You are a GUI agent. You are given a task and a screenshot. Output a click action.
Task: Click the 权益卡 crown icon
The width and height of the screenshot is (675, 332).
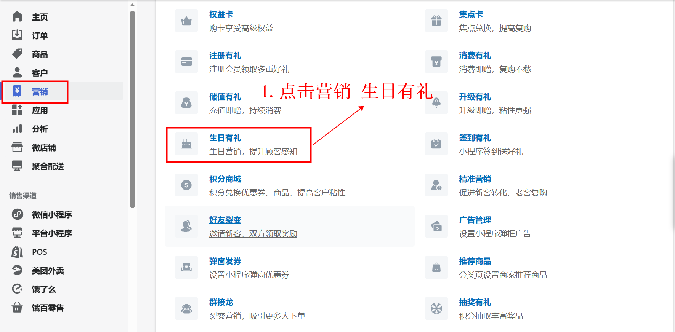click(x=186, y=21)
